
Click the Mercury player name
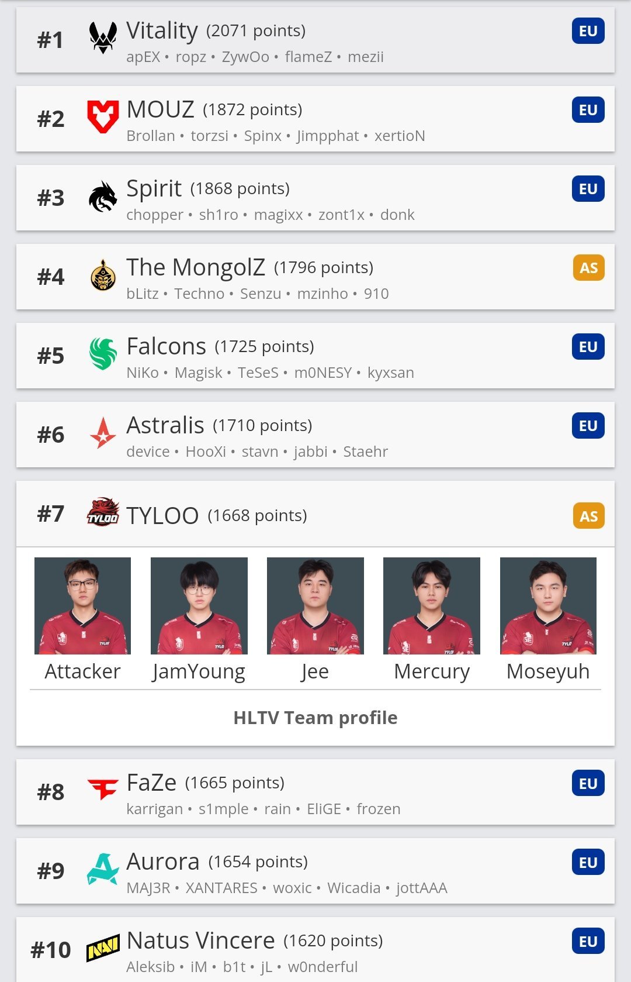432,671
